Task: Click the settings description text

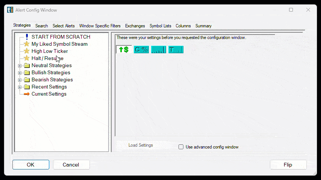Action: (181, 37)
